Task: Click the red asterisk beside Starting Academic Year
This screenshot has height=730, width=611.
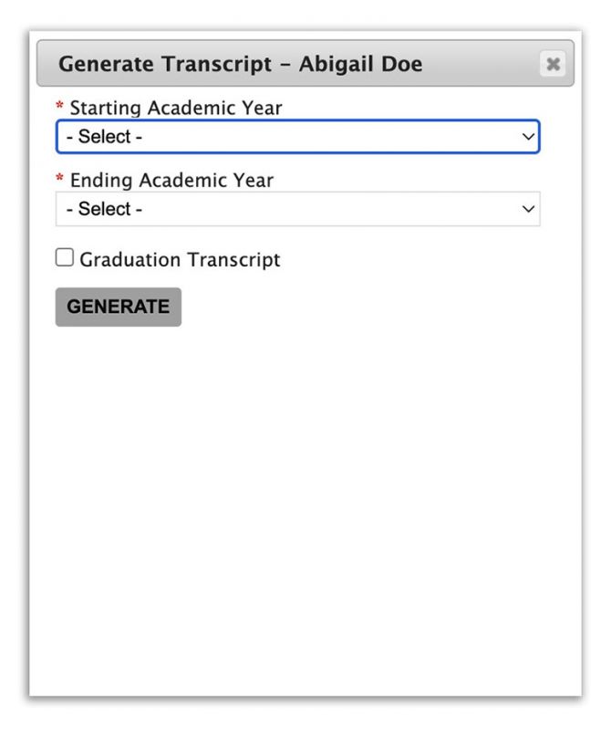Action: [x=59, y=105]
